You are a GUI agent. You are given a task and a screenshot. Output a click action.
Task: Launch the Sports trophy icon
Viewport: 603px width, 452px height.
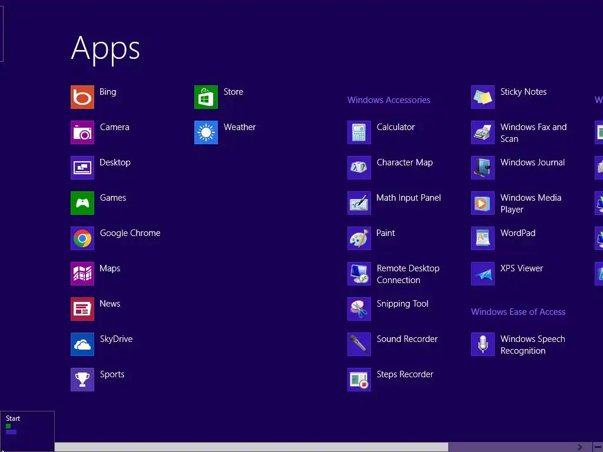[82, 380]
